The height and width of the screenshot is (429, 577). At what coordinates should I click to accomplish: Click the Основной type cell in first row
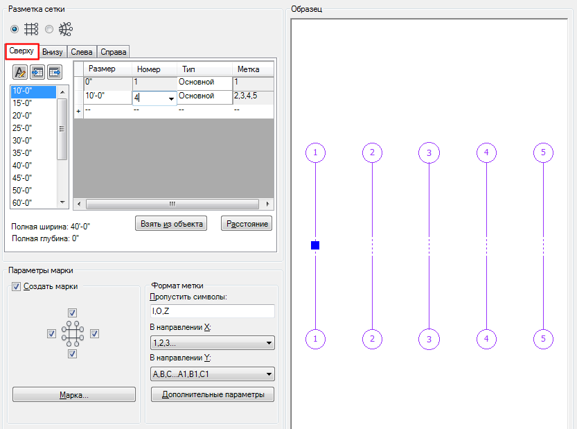coord(204,83)
